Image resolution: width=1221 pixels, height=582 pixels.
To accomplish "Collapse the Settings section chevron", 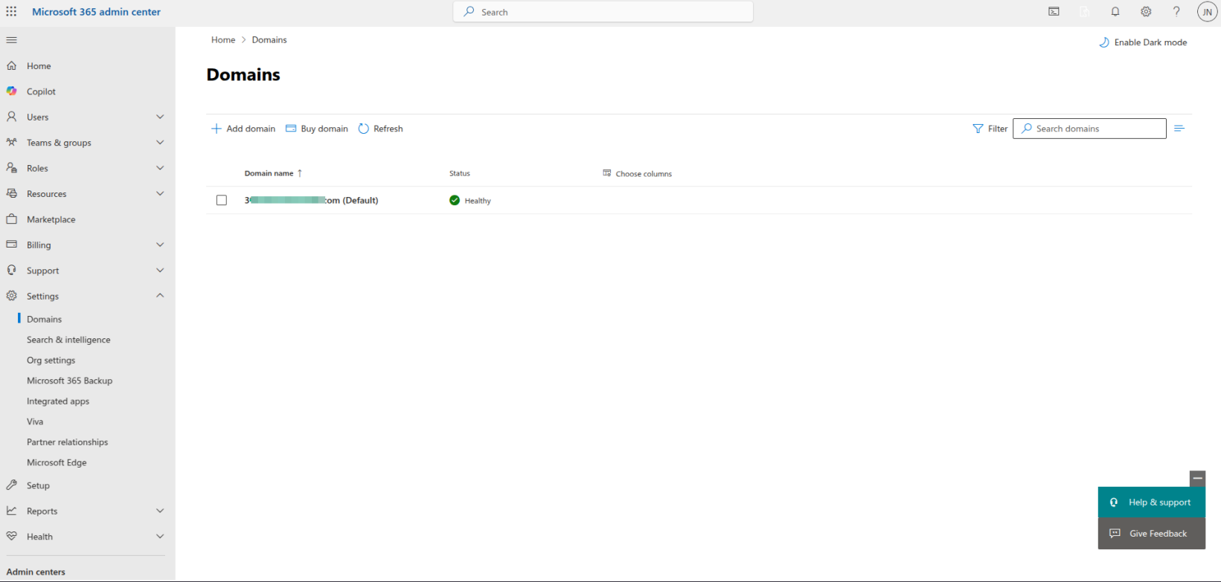I will coord(160,296).
